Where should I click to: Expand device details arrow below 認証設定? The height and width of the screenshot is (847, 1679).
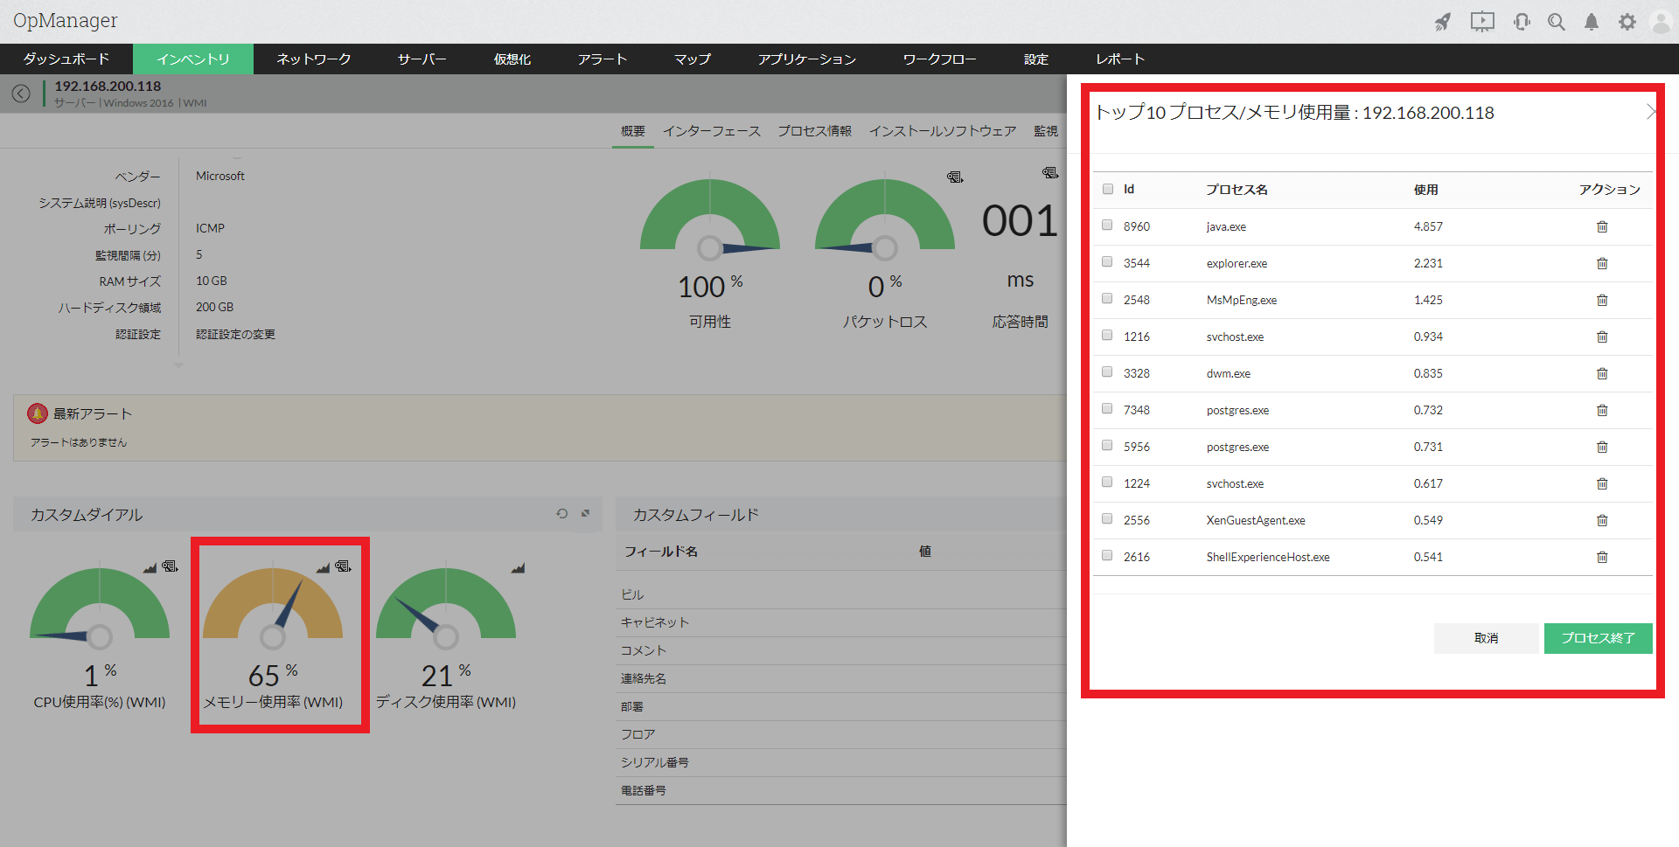tap(178, 365)
